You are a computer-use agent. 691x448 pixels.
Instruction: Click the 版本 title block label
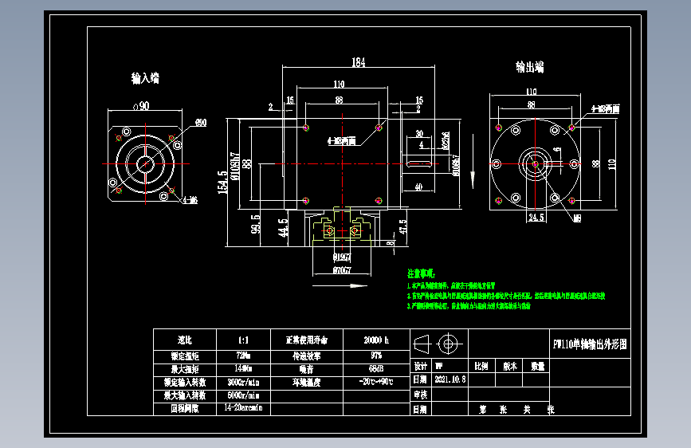click(x=510, y=367)
